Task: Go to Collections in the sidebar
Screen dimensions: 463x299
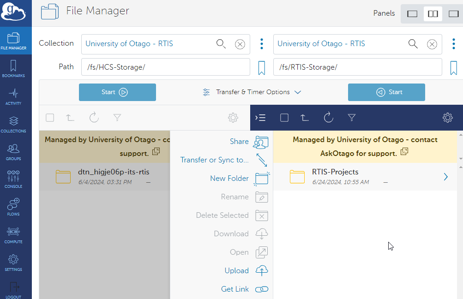Action: tap(13, 124)
